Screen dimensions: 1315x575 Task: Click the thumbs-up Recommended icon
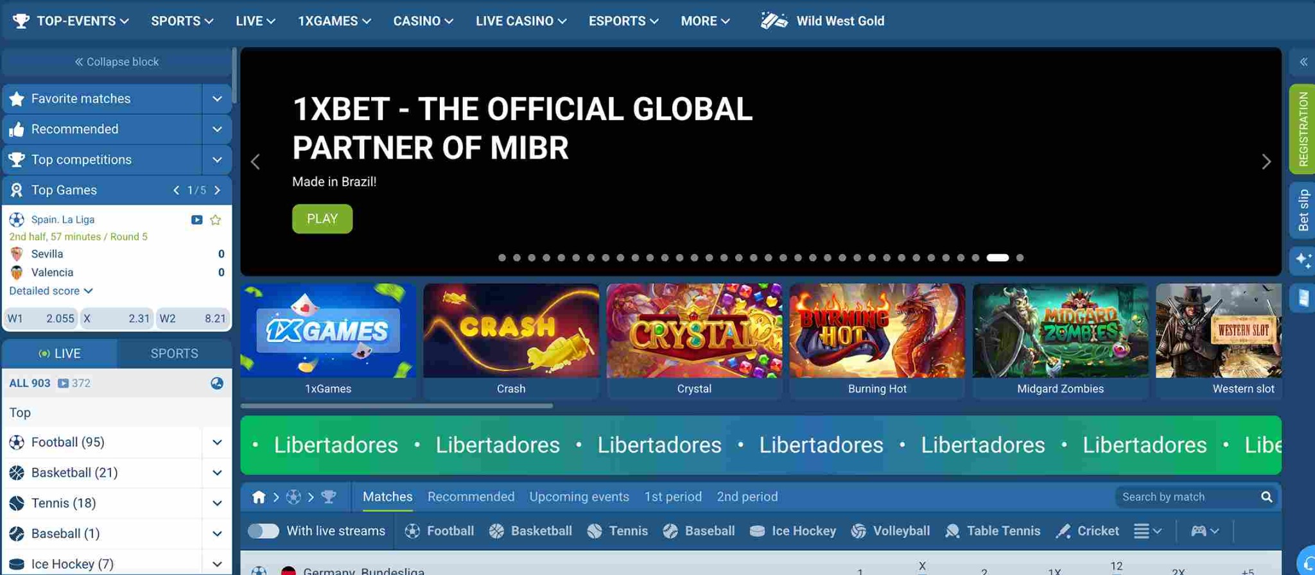17,129
